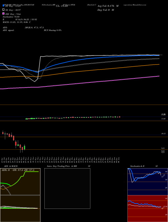Click the 11.05 price axis label
This screenshot has width=168, height=222.
tap(164, 119)
